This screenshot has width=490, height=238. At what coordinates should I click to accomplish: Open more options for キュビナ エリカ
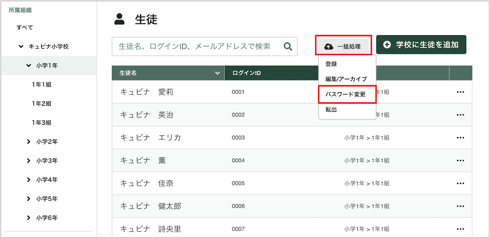(460, 138)
